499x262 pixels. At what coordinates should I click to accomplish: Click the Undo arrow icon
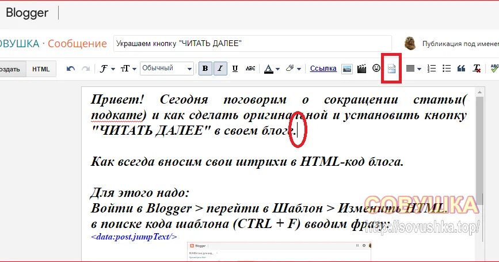pos(71,69)
